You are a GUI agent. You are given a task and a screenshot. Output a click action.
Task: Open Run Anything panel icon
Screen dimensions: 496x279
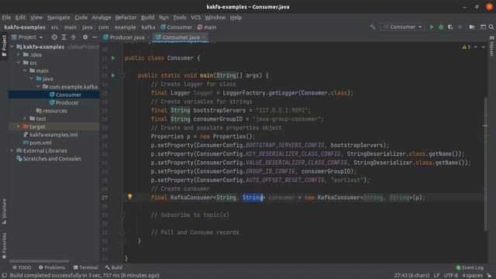[483, 27]
